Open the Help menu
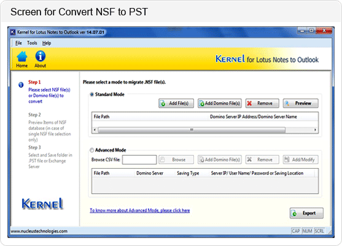Viewport: 342px width, 246px height. pos(47,43)
